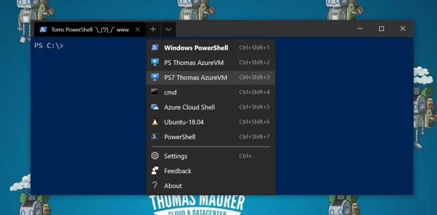Open Settings from the dropdown menu

[x=211, y=156]
